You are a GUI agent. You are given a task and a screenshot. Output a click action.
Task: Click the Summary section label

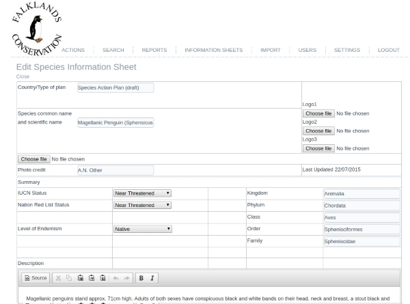coord(29,182)
